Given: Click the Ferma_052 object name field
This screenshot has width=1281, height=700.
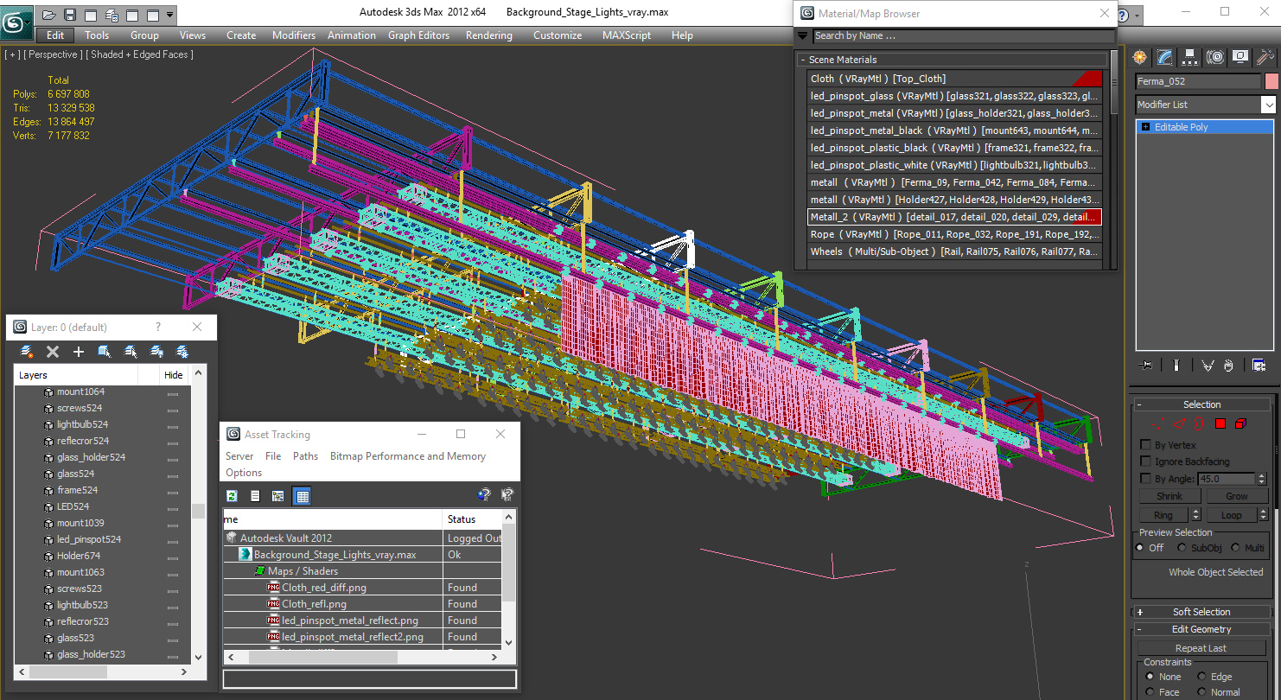Looking at the screenshot, I should (x=1198, y=81).
